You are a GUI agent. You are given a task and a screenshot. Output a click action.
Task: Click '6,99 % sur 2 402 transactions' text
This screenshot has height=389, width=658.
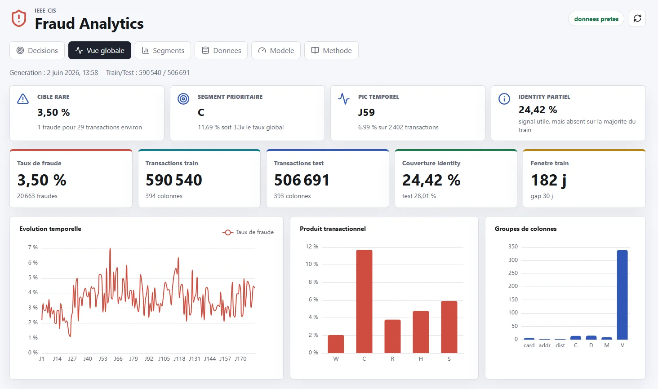398,127
